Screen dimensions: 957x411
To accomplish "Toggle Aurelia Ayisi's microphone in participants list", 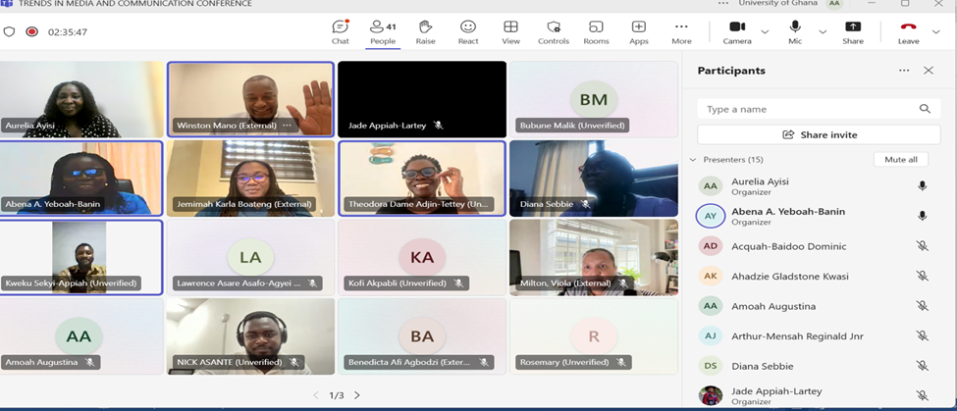I will [922, 186].
